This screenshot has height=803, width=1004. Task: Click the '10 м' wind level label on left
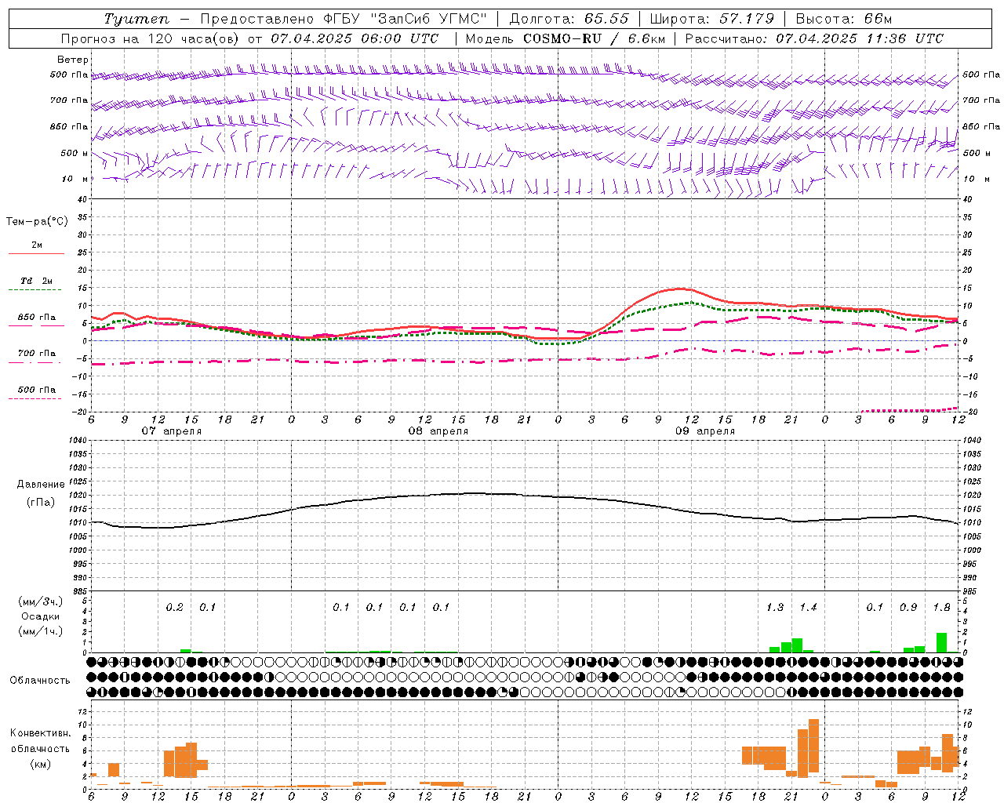(x=75, y=179)
